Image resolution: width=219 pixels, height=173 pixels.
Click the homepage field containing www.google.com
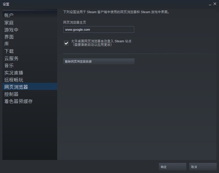click(x=99, y=30)
